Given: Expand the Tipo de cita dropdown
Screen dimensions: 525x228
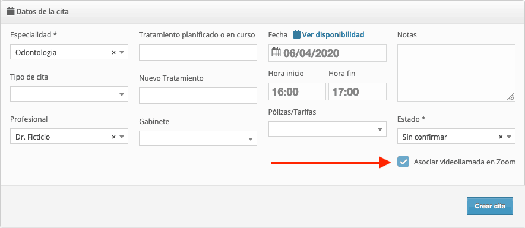Looking at the screenshot, I should point(69,94).
